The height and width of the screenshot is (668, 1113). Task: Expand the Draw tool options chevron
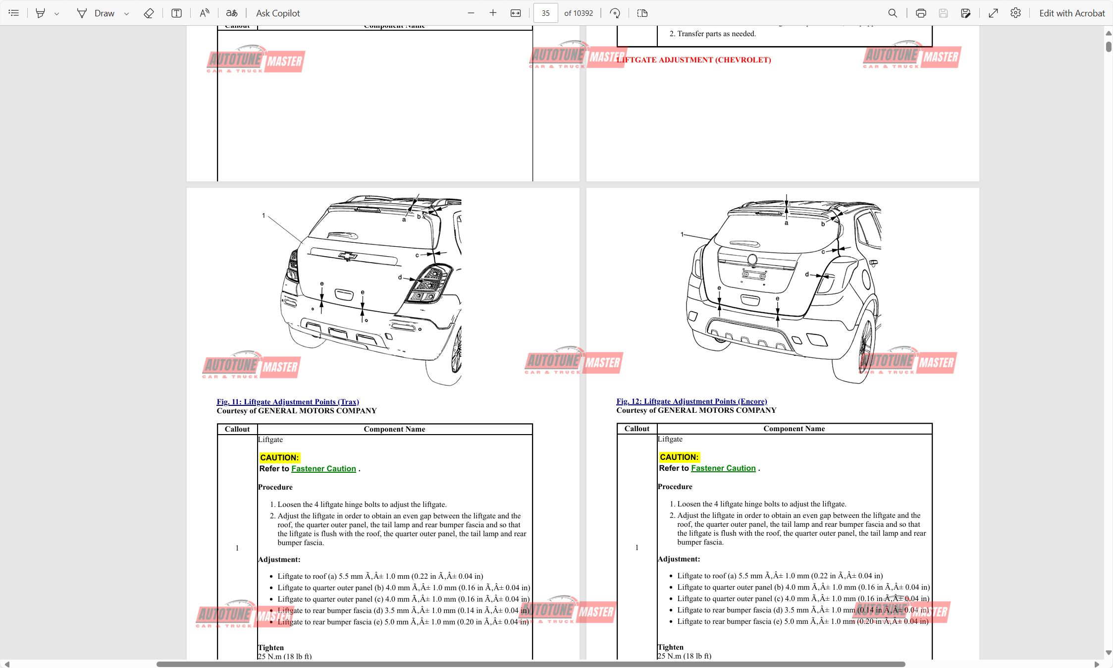pyautogui.click(x=127, y=13)
